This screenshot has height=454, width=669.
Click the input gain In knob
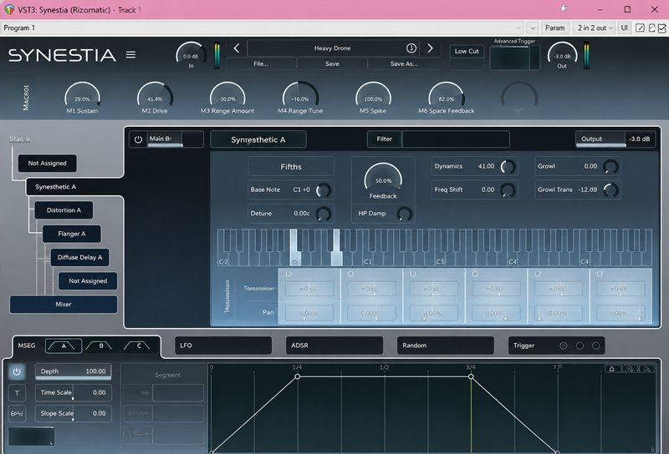pos(191,54)
